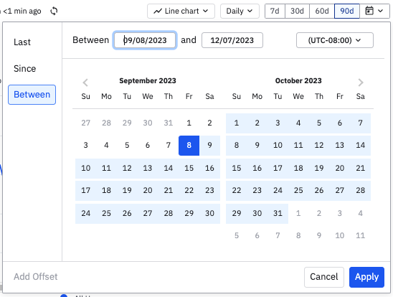Switch to the Since date mode
This screenshot has height=297, width=393.
tap(25, 68)
